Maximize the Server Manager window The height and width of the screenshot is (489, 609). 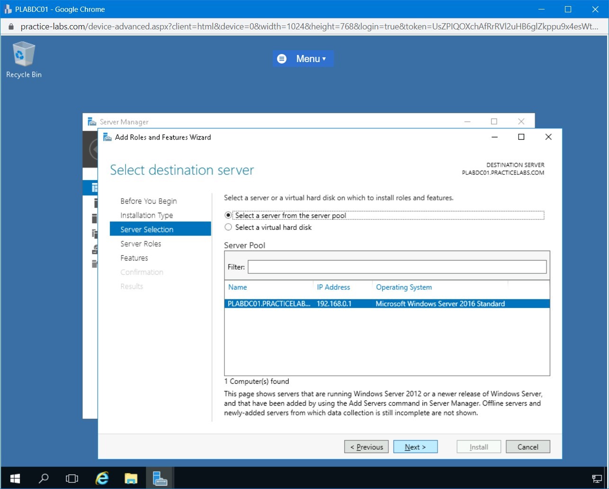pyautogui.click(x=494, y=121)
